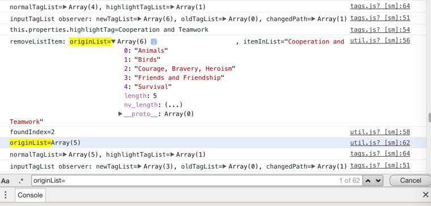The width and height of the screenshot is (431, 206).
Task: Open source link util.js:62
Action: click(x=380, y=143)
